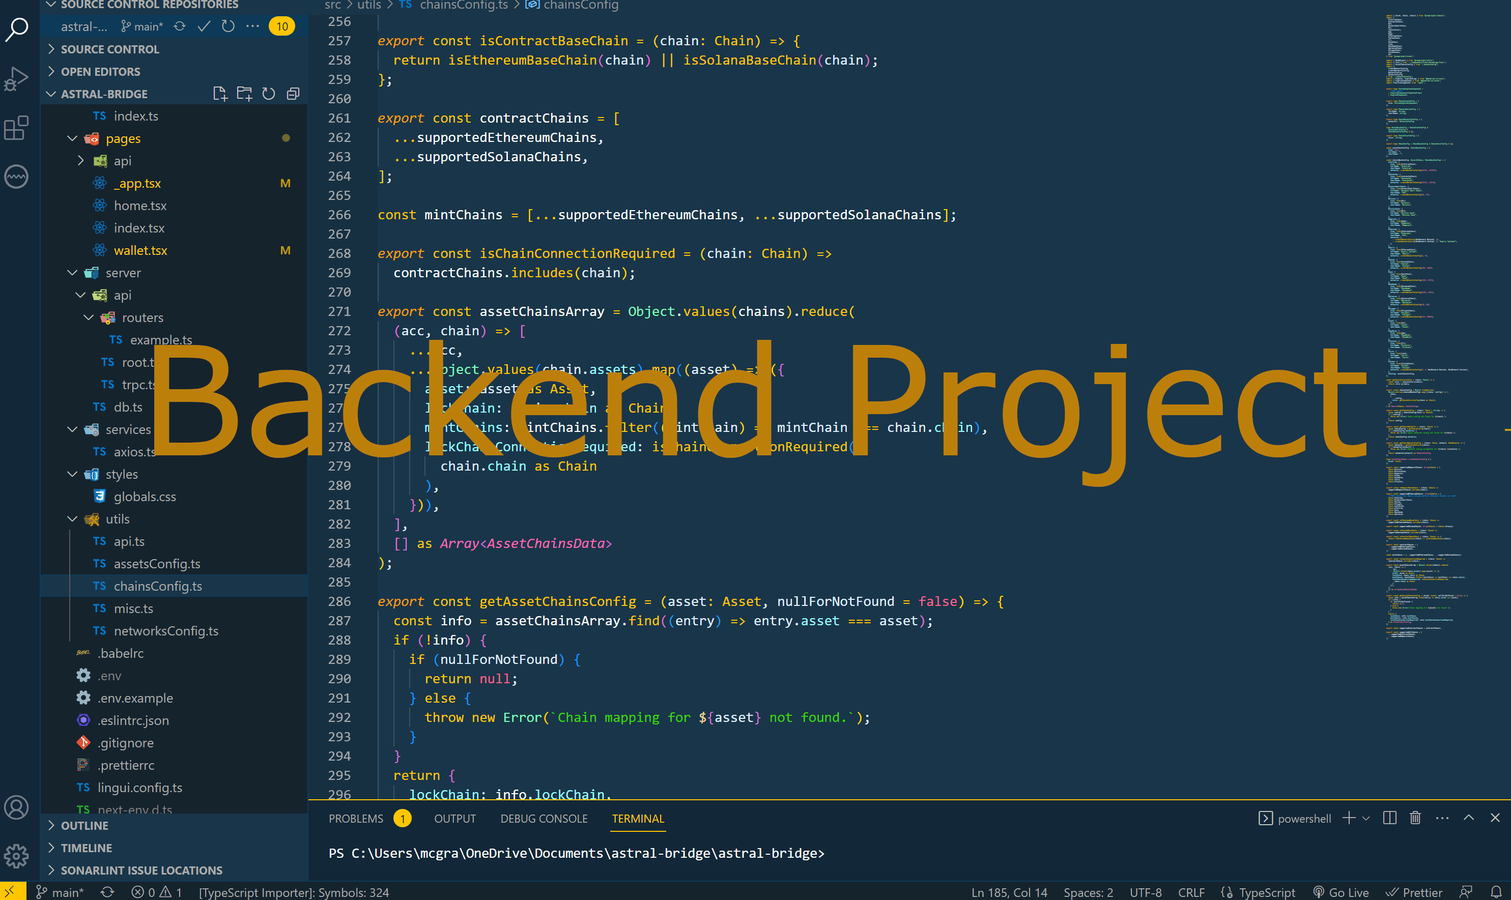Click New Folder icon in explorer header

pos(244,94)
